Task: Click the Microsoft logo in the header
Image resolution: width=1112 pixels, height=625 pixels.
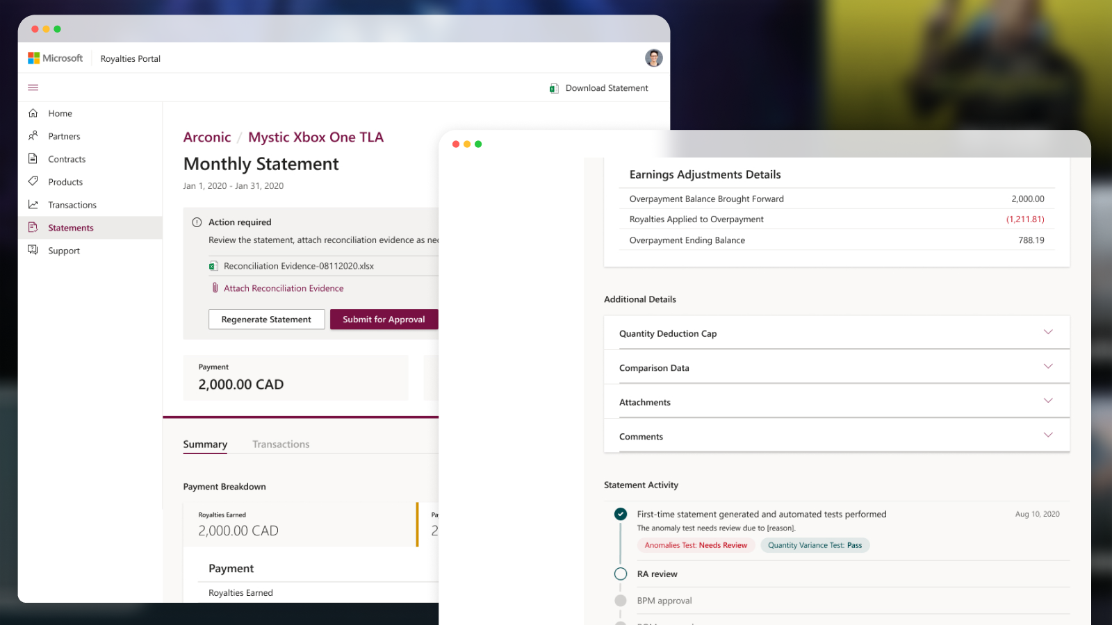Action: click(55, 58)
